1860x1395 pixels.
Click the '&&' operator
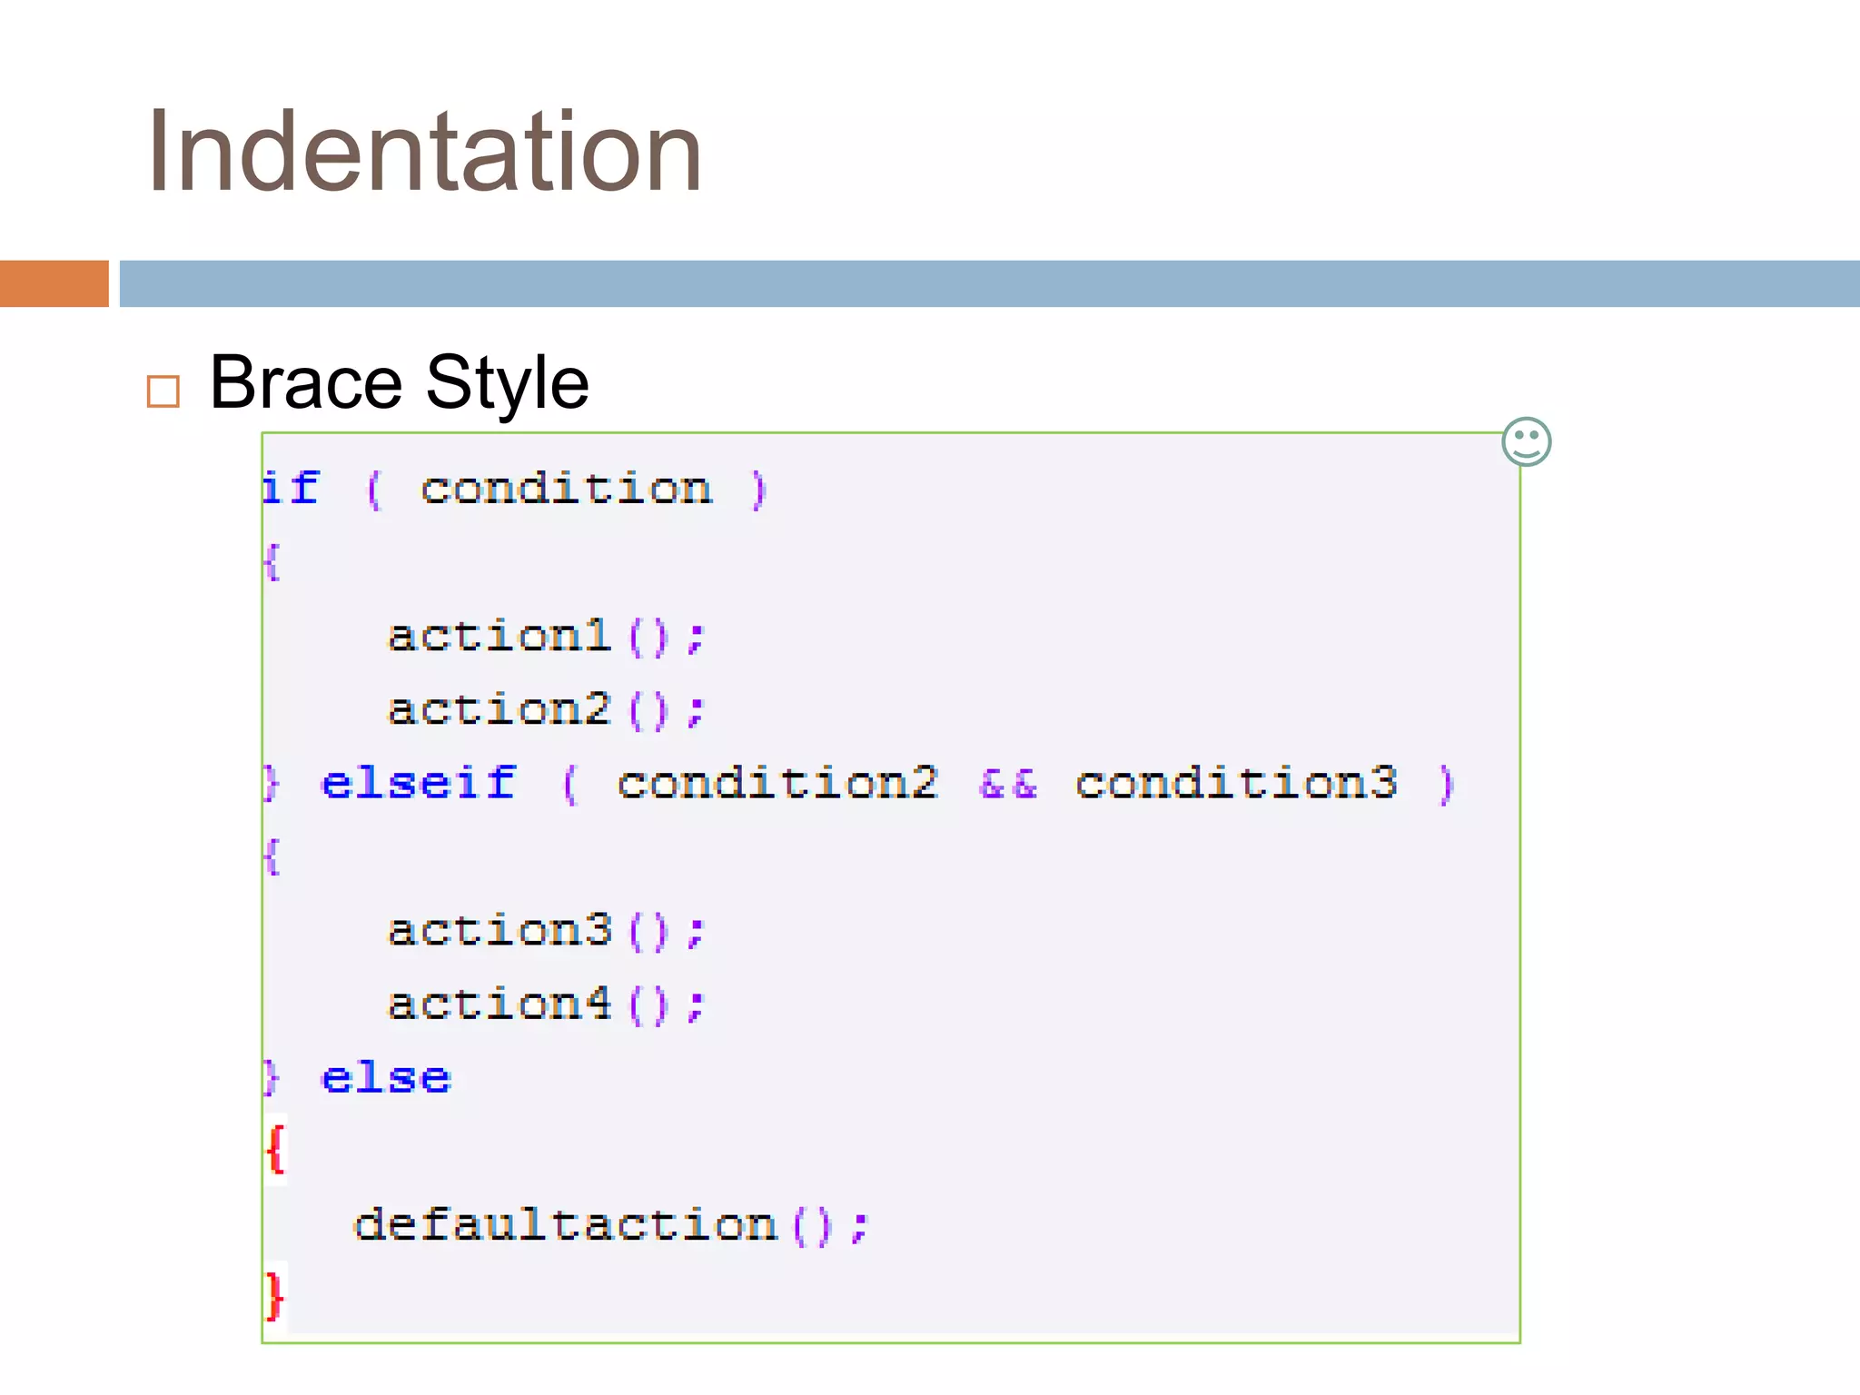click(1008, 784)
